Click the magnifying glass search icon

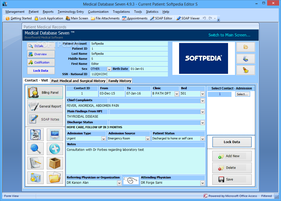pyautogui.click(x=35, y=149)
